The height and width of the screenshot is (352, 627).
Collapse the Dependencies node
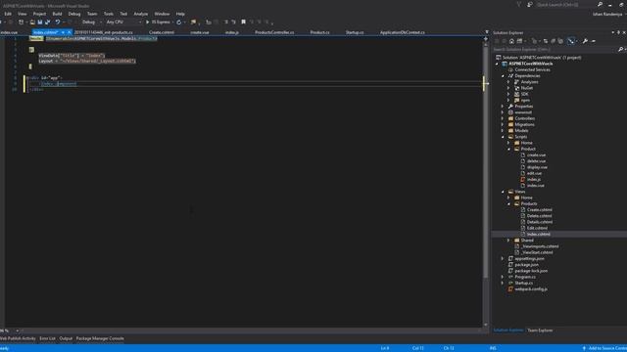(504, 76)
